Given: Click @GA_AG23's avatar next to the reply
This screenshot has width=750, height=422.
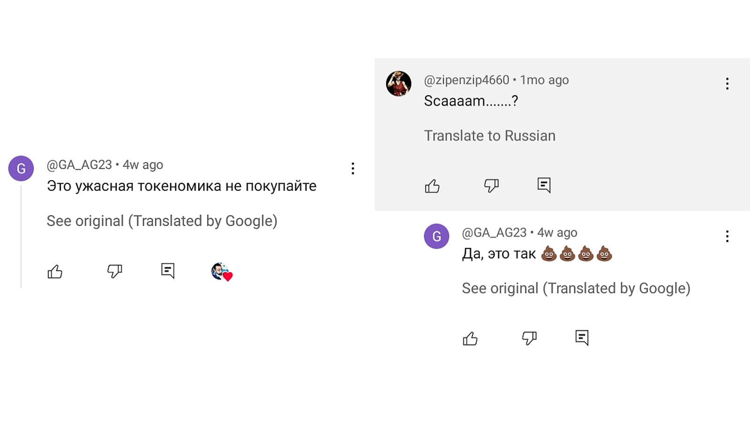Looking at the screenshot, I should click(x=436, y=236).
